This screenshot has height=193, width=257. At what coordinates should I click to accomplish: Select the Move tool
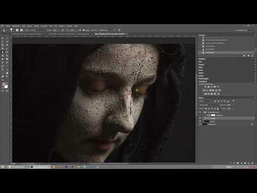[x=2, y=38]
